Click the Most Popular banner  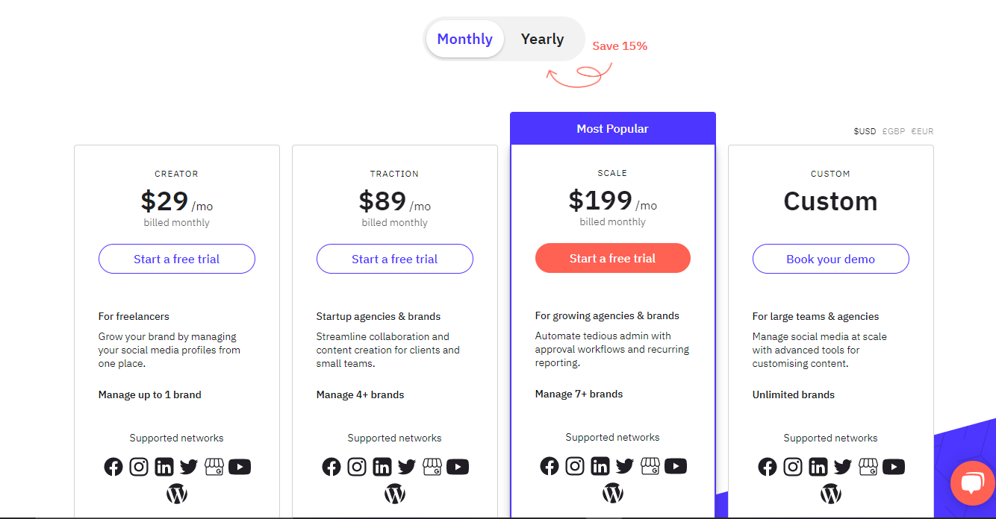click(x=612, y=129)
